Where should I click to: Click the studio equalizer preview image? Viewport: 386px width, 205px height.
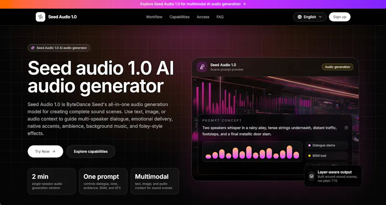(x=275, y=96)
